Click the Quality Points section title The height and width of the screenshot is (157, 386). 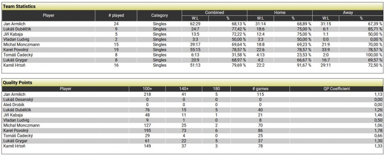click(18, 83)
